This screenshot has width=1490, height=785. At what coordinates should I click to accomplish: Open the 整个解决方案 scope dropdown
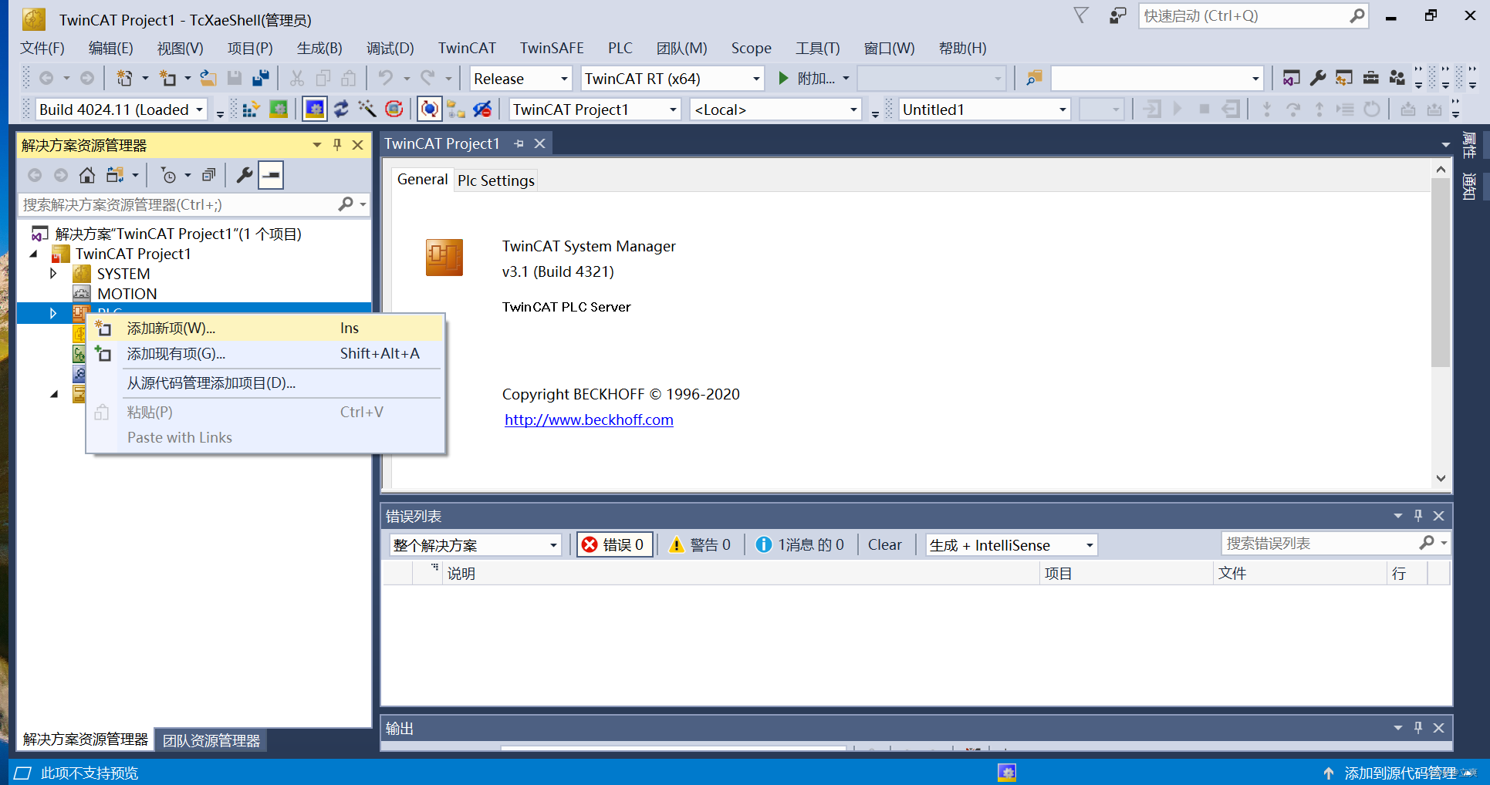[475, 544]
